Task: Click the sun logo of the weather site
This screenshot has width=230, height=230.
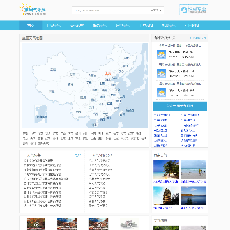Action: [33, 10]
